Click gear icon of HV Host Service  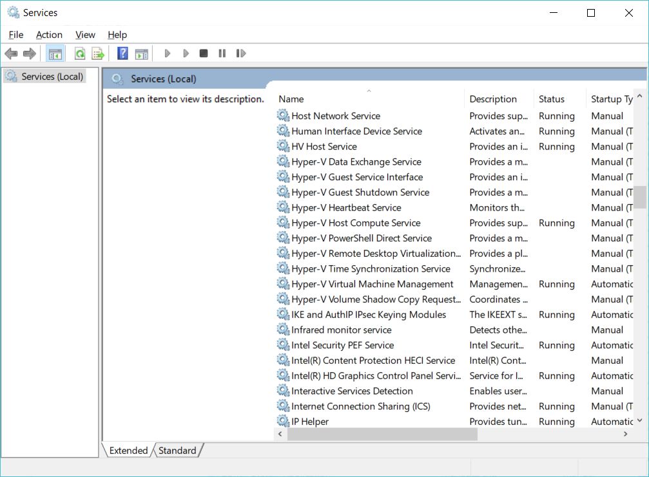tap(283, 146)
